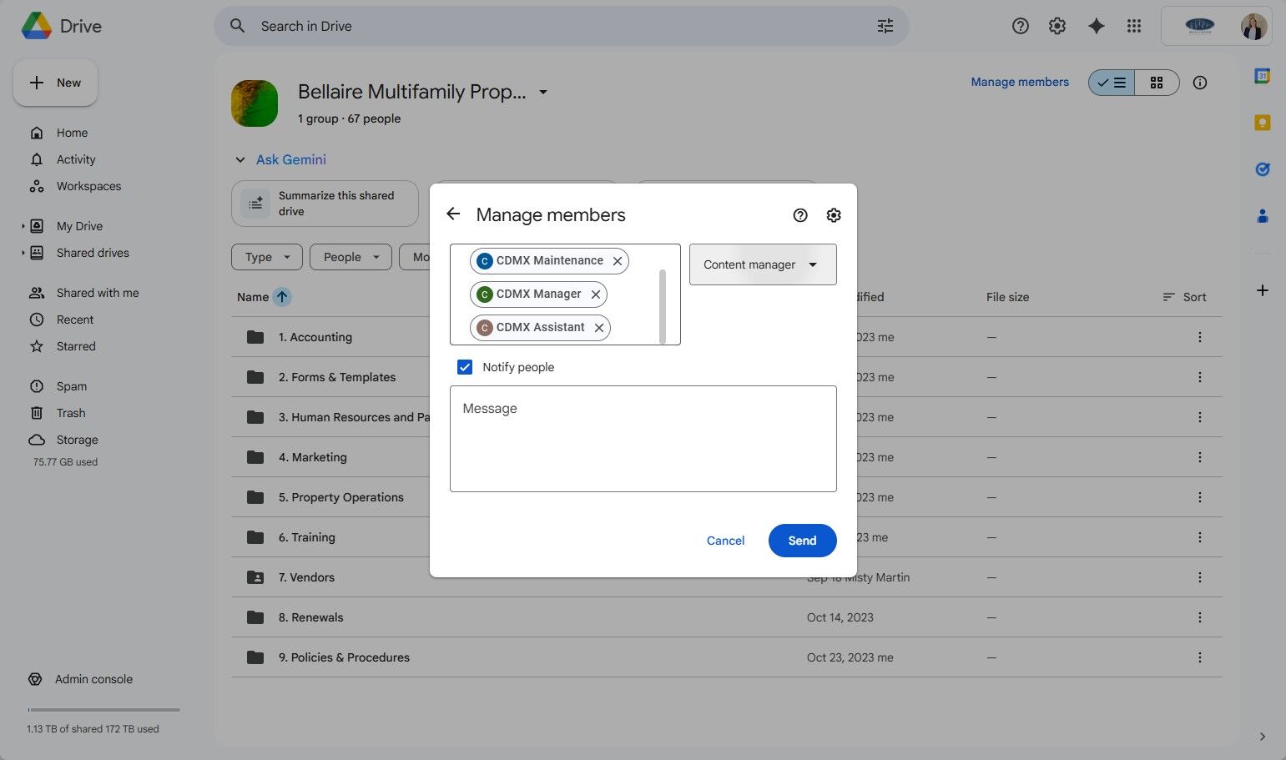Open Google apps grid launcher

(1133, 26)
